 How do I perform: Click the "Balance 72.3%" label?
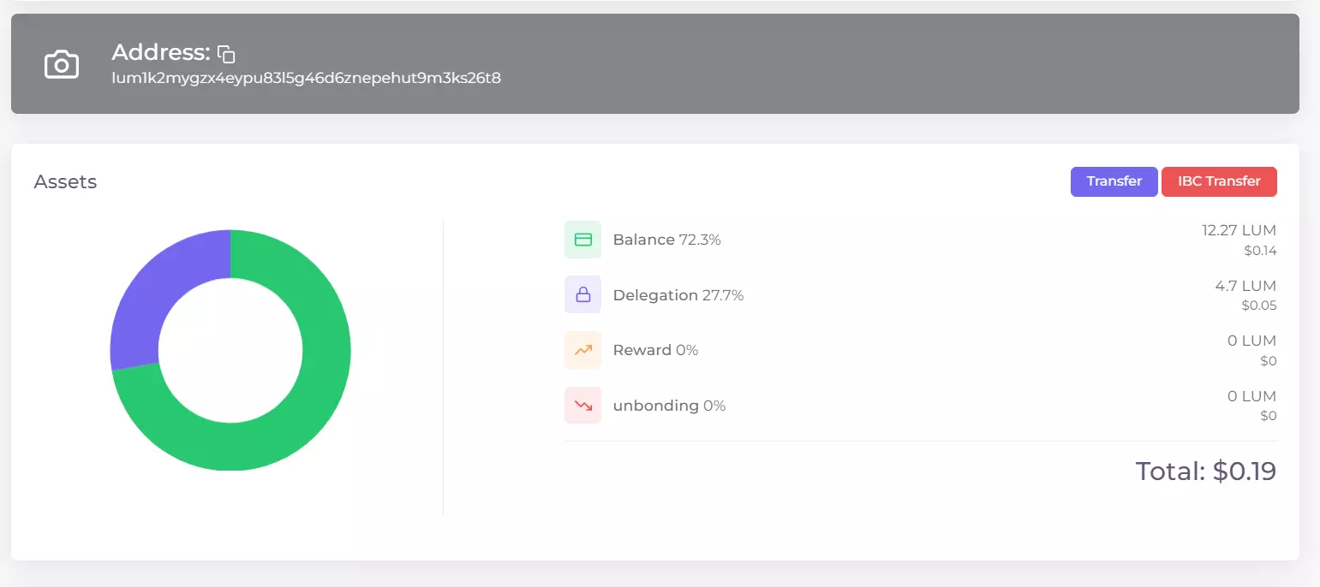tap(666, 240)
